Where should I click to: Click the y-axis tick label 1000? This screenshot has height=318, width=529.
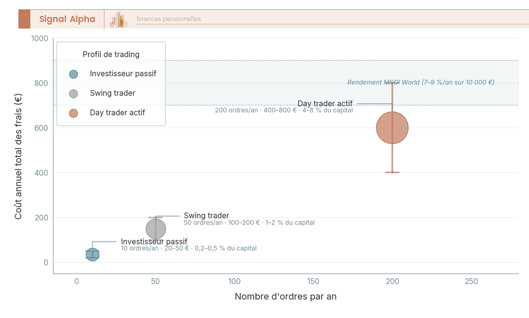click(x=40, y=38)
